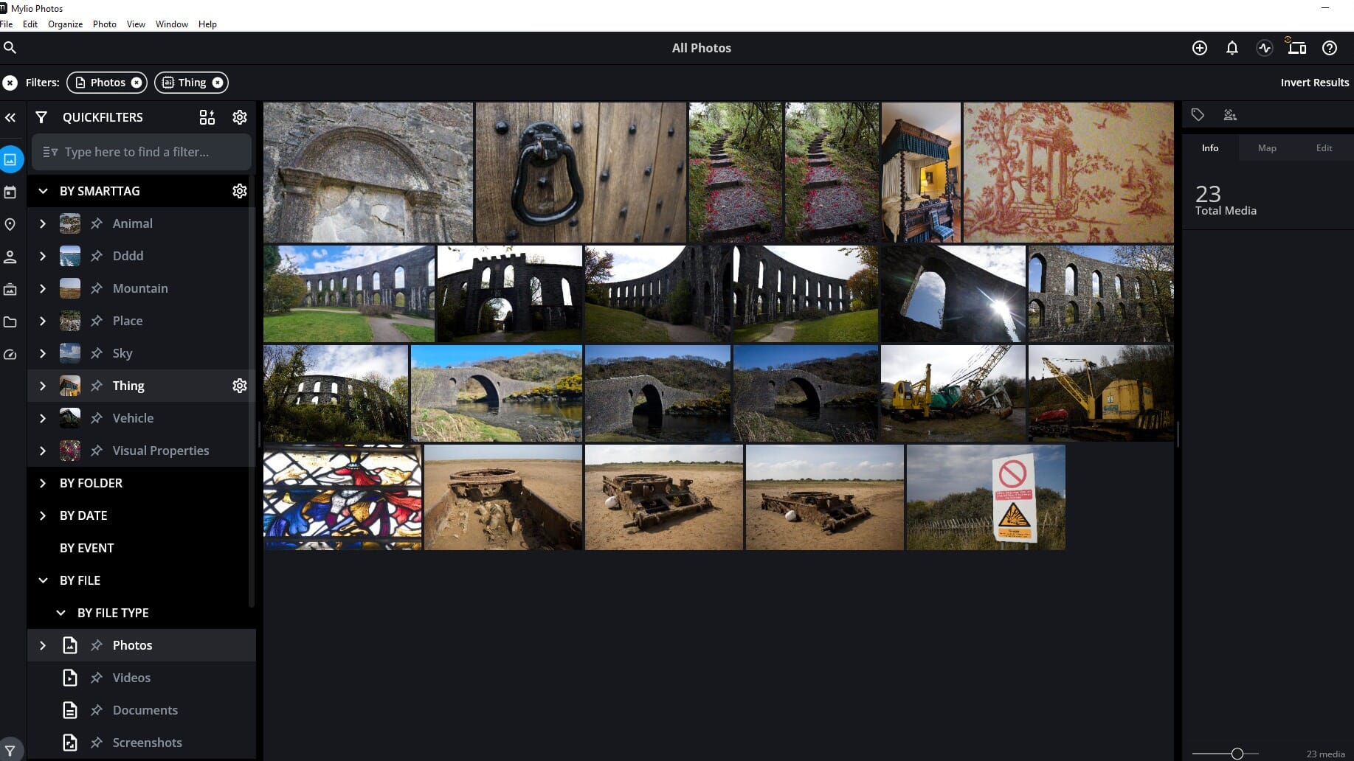Remove the Thing filter chip

218,82
